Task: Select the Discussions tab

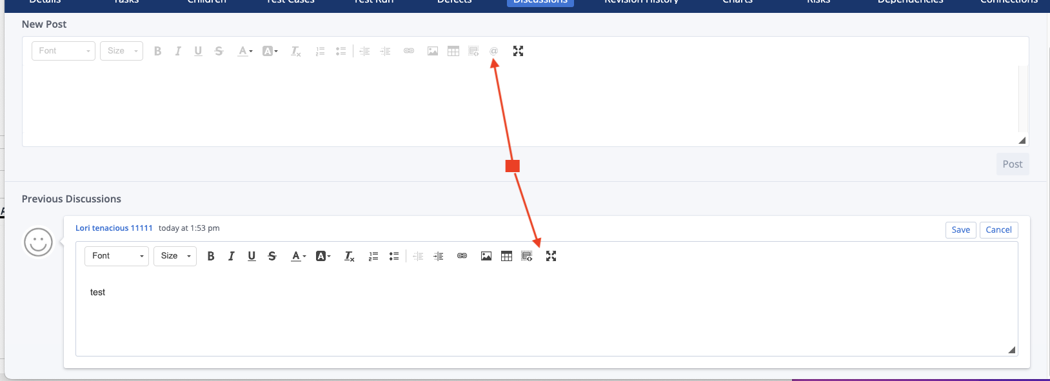Action: [540, 1]
